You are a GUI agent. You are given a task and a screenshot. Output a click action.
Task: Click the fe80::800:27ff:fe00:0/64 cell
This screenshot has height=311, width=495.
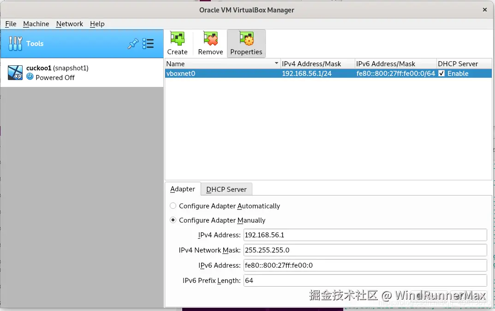(395, 73)
